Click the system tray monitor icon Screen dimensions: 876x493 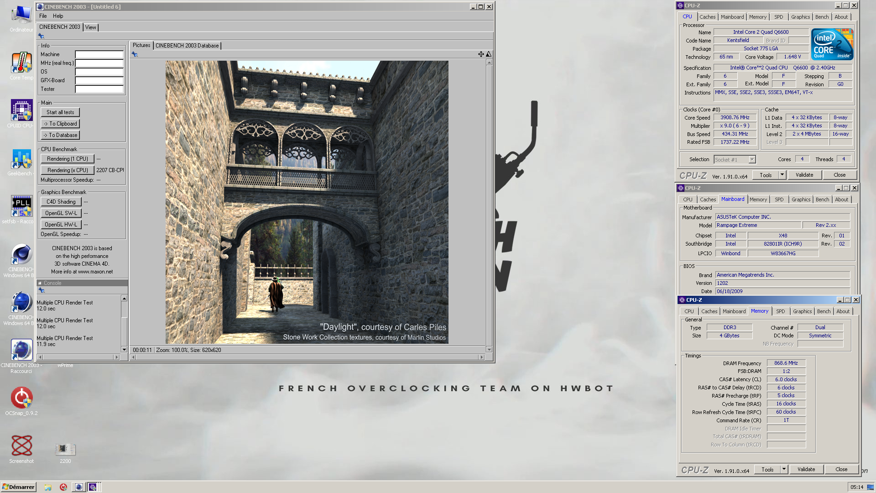point(870,487)
